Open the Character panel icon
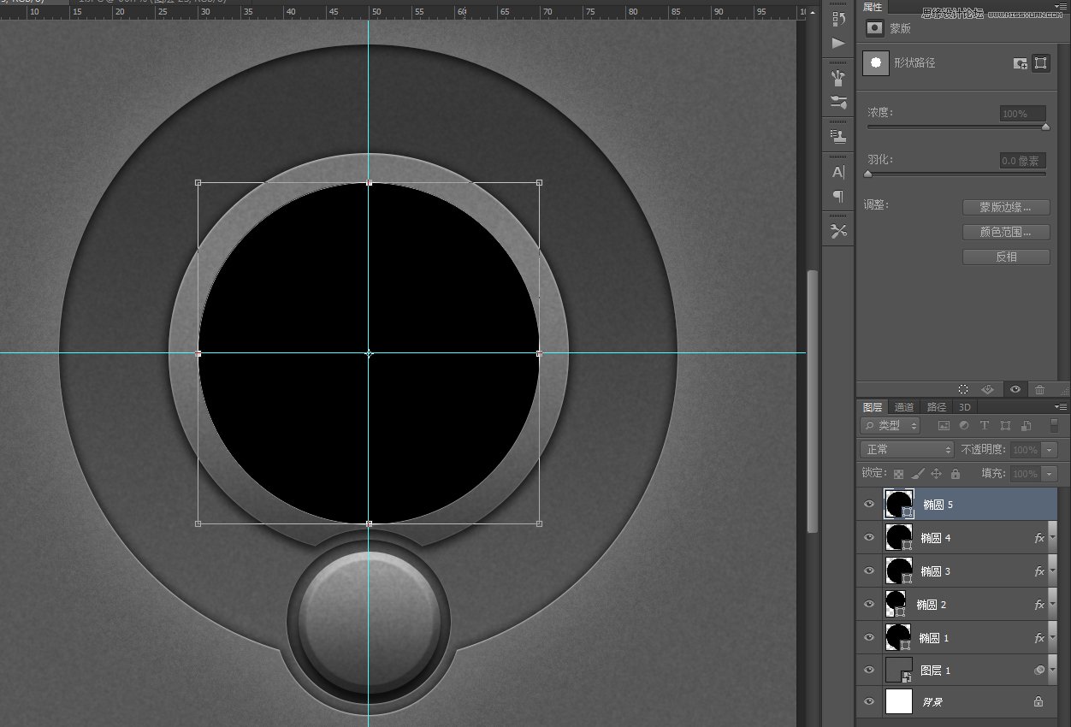Screen dimensions: 1071x727 coord(838,172)
